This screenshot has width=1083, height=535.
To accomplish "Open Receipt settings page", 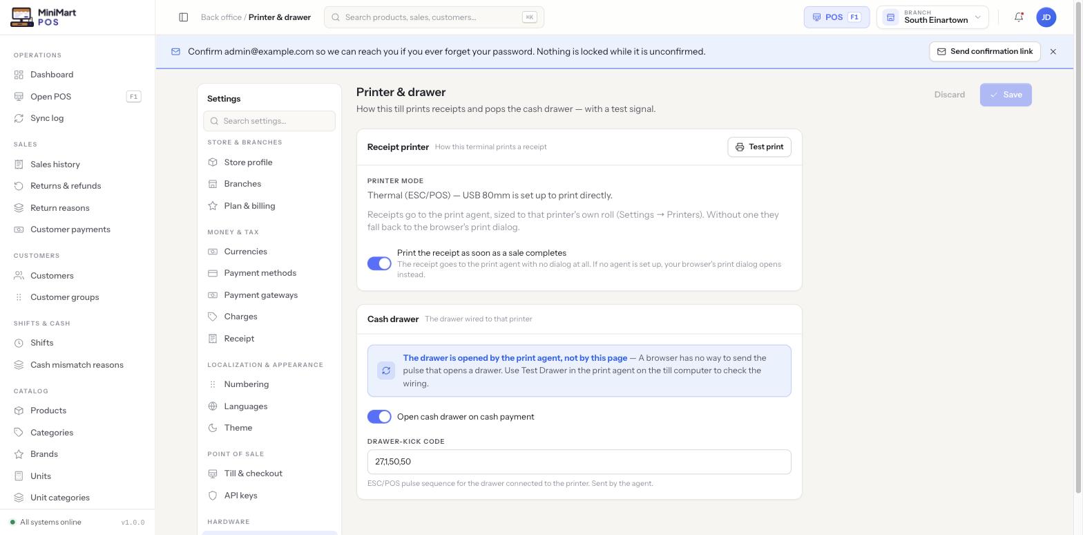I will tap(269, 339).
